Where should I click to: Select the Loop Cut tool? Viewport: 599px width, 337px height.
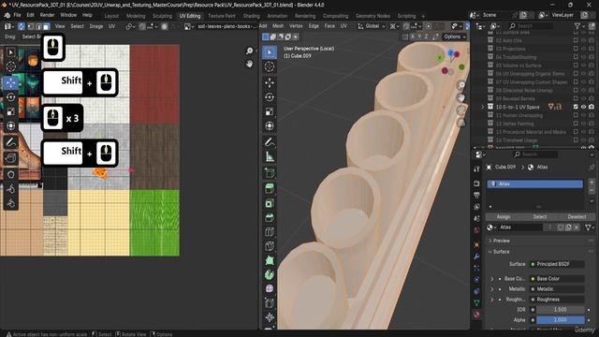coord(270,231)
